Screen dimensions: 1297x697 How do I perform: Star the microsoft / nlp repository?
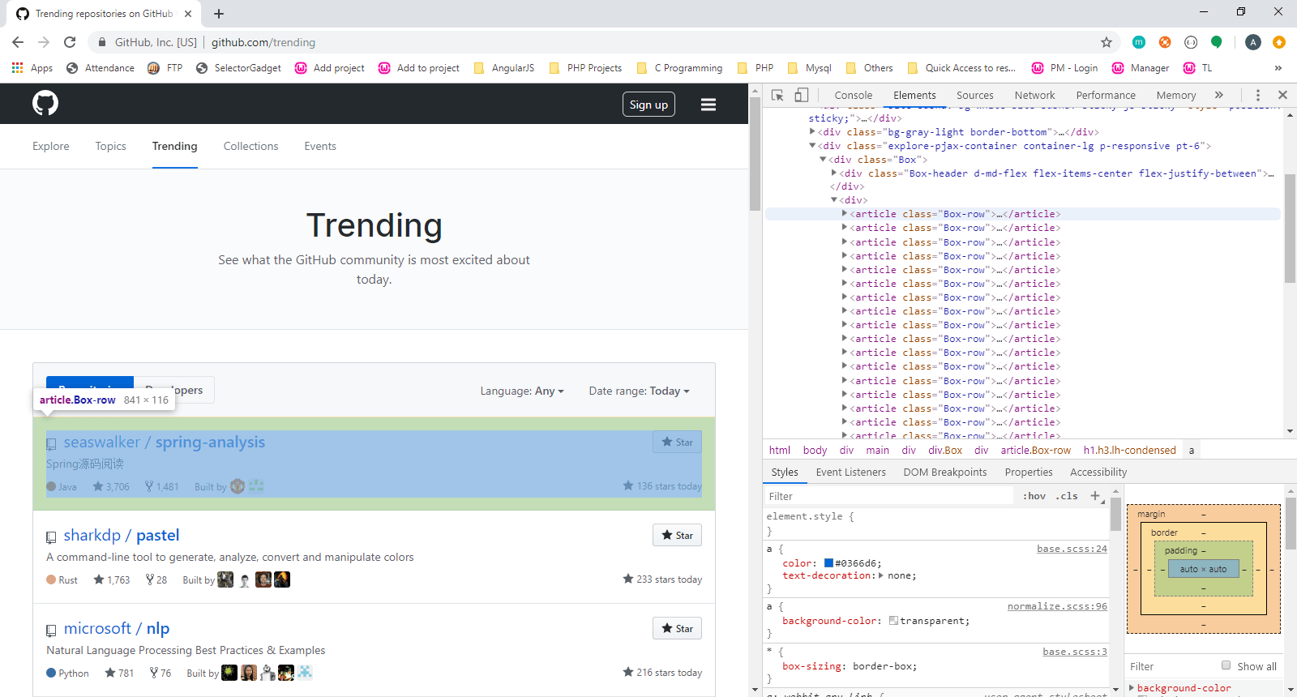(677, 628)
